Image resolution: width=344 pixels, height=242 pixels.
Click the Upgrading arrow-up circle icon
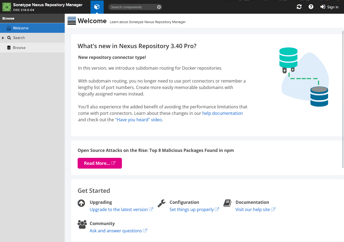pyautogui.click(x=81, y=203)
